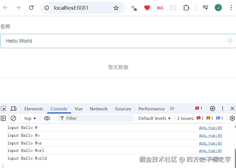Open the J profile avatar
Viewport: 236px width, 168px height.
point(218,8)
